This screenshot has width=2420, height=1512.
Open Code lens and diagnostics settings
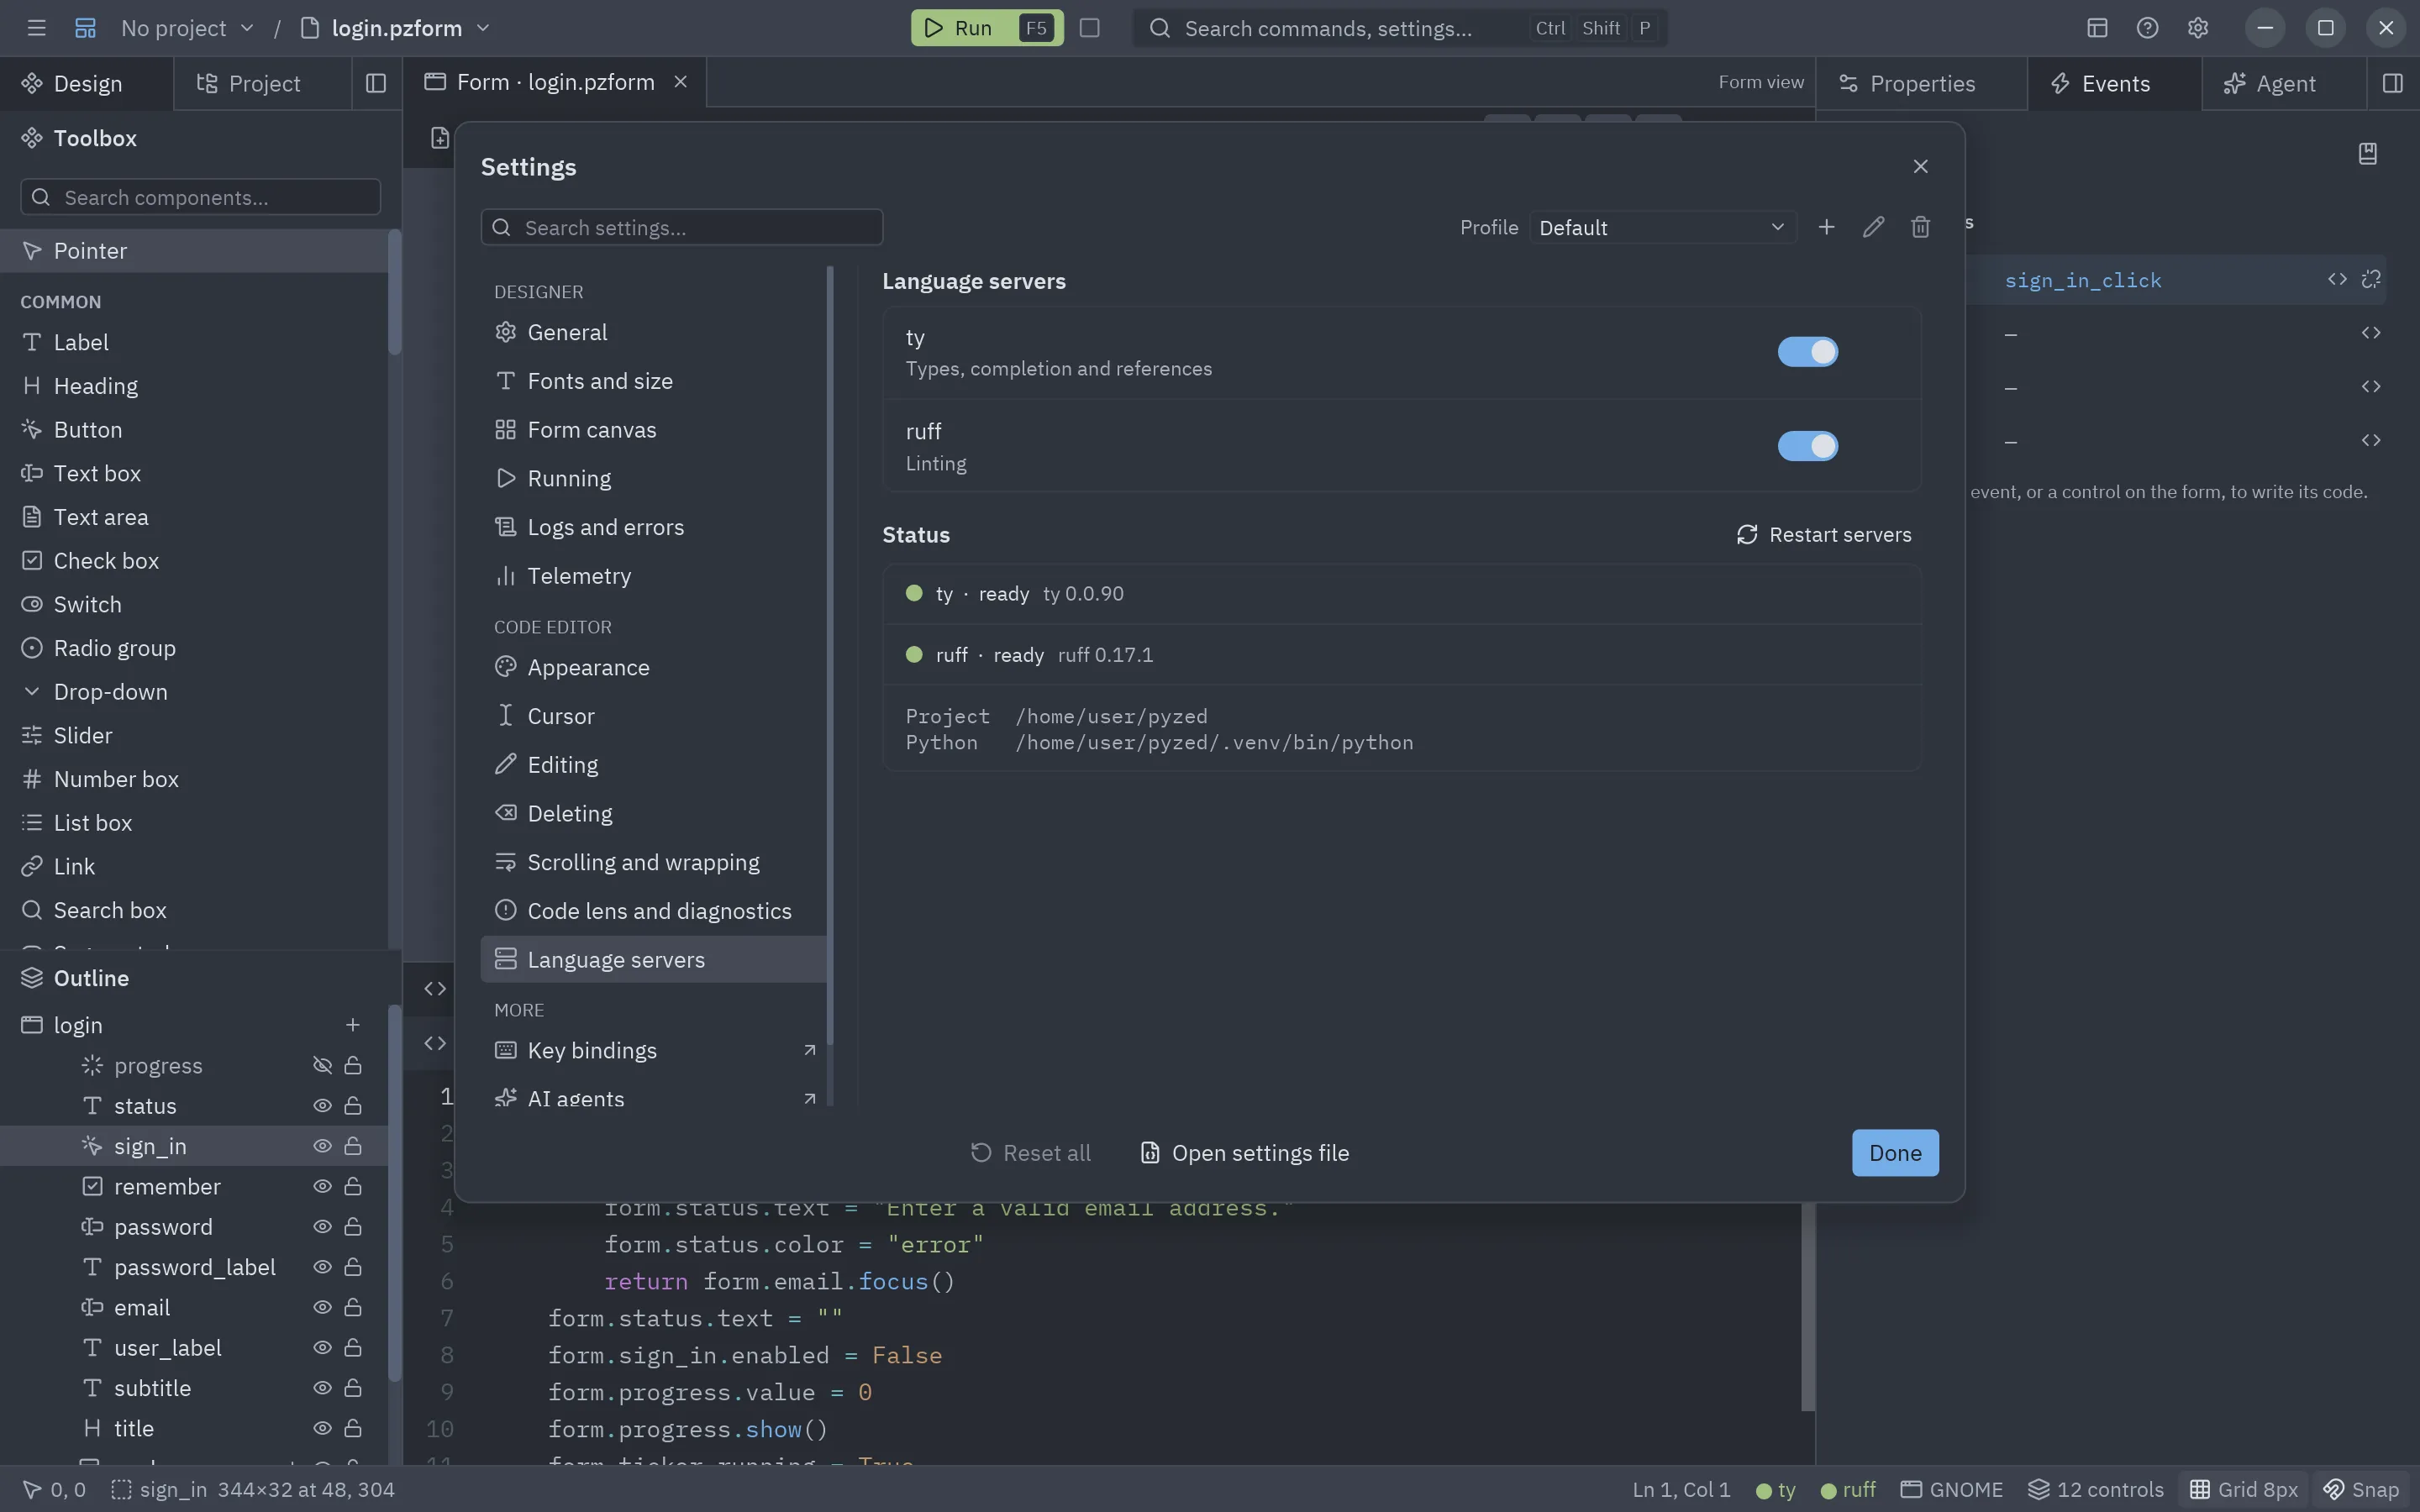pos(654,911)
